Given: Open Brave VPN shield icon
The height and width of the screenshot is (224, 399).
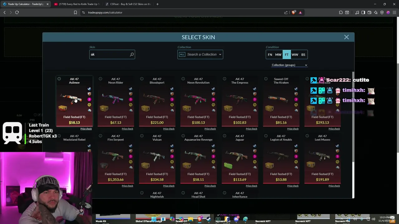Looking at the screenshot, I should (x=382, y=12).
